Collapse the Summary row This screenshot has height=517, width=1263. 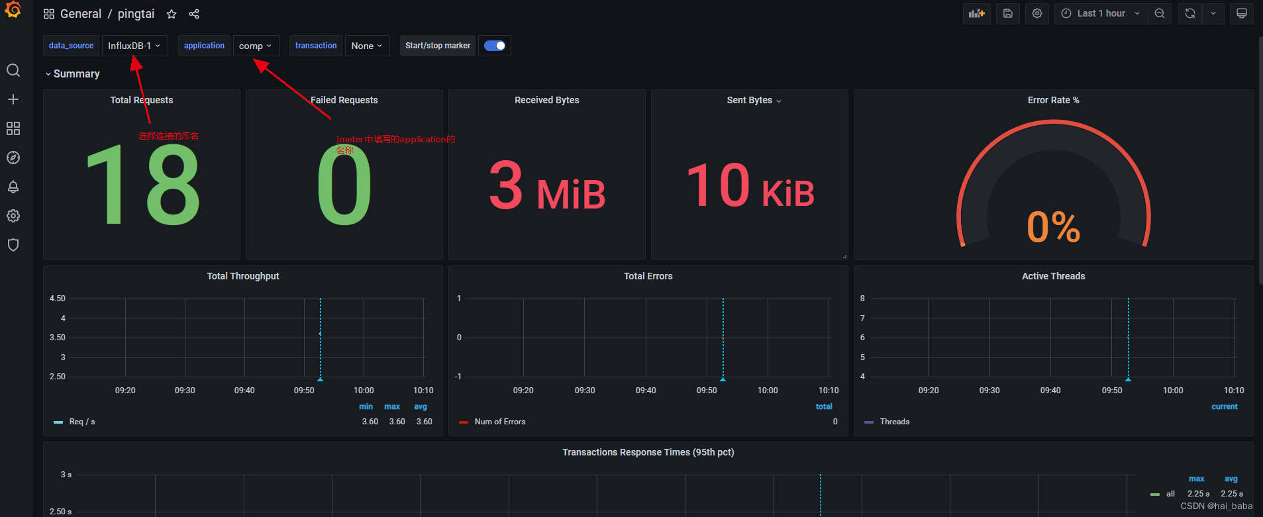pos(72,74)
